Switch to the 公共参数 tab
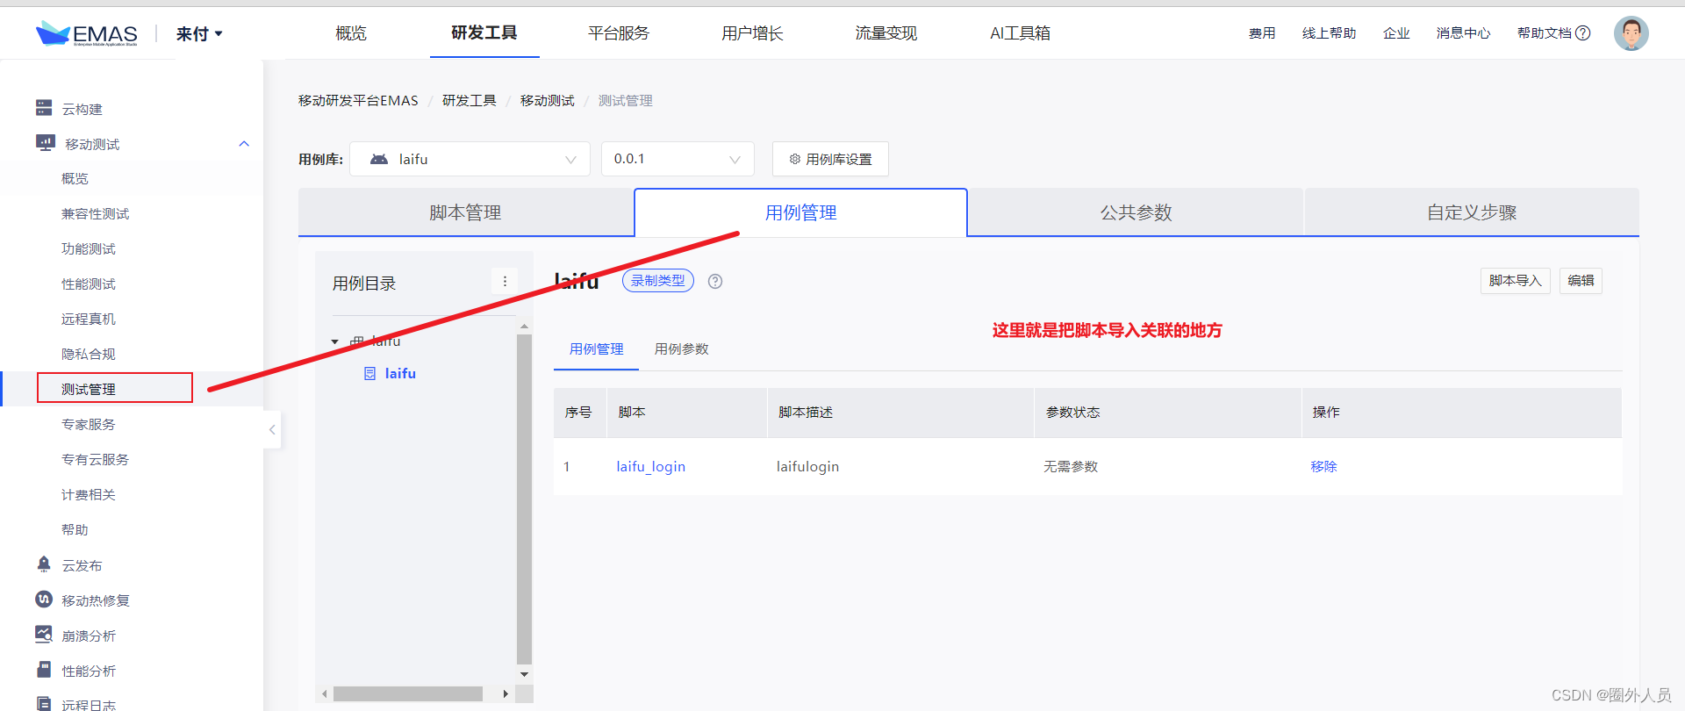Image resolution: width=1685 pixels, height=711 pixels. coord(1136,212)
